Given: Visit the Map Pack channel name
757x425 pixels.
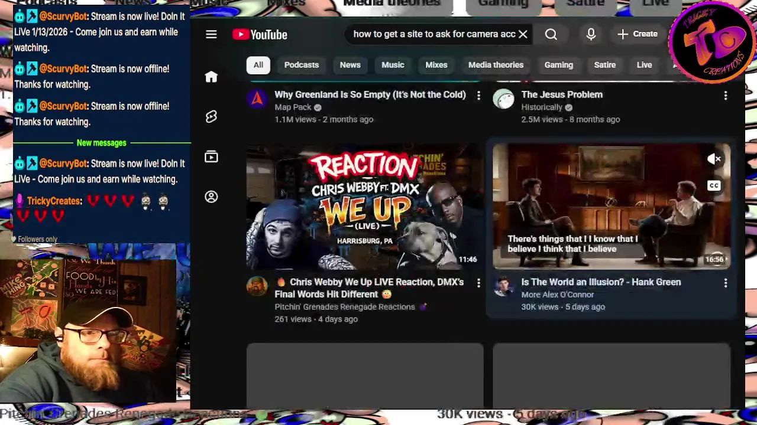Looking at the screenshot, I should [x=293, y=107].
